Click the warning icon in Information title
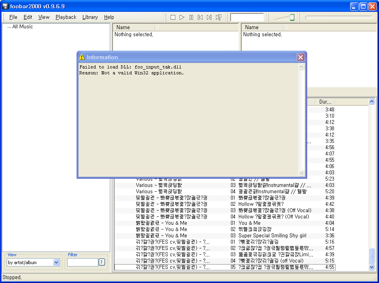The image size is (379, 283). 82,57
